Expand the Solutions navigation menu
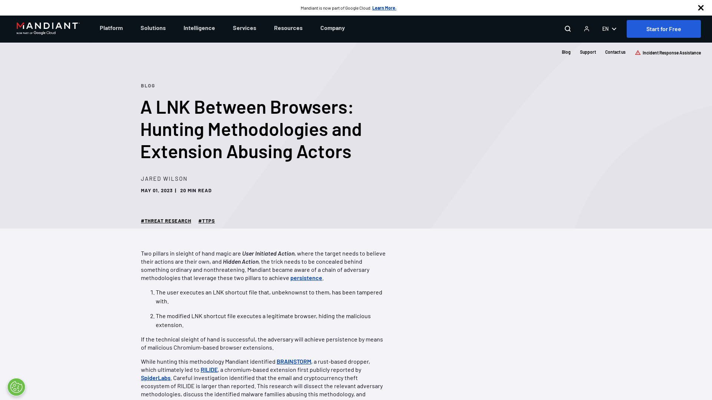Viewport: 712px width, 400px height. [x=153, y=28]
